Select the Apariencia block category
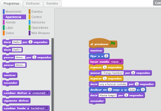The height and width of the screenshot is (111, 161). (x=14, y=17)
